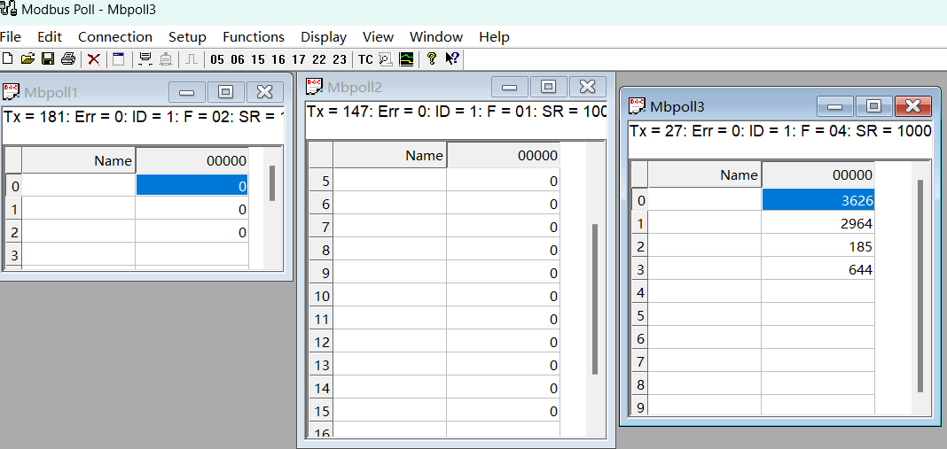Click row header 13 in Mbpoll2

click(321, 365)
